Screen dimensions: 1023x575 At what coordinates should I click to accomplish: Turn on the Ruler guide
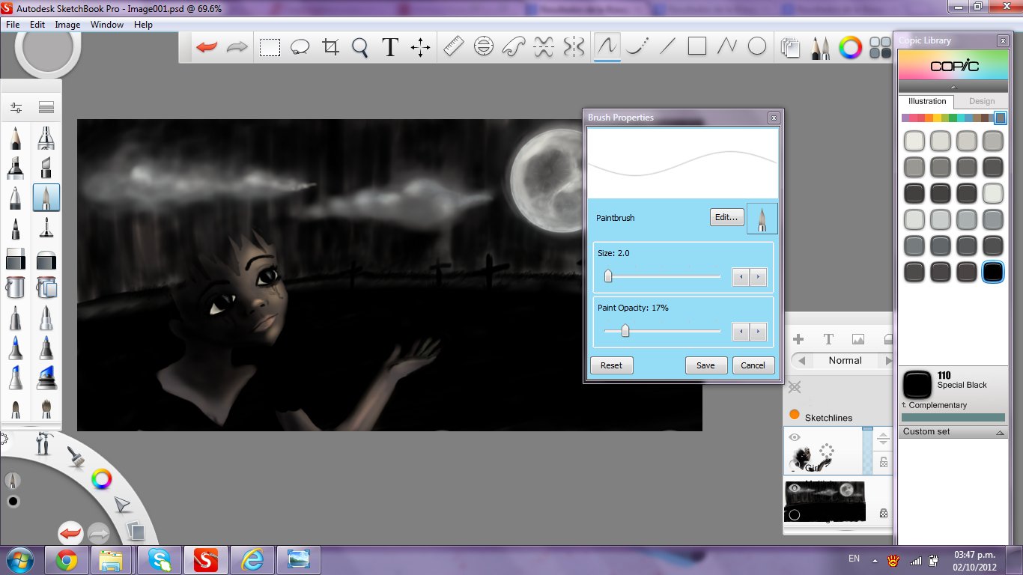click(454, 46)
